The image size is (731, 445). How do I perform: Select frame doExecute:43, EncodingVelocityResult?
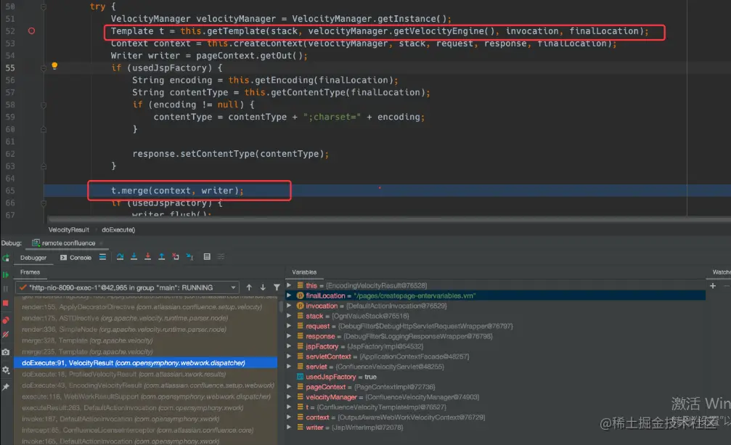click(x=145, y=385)
